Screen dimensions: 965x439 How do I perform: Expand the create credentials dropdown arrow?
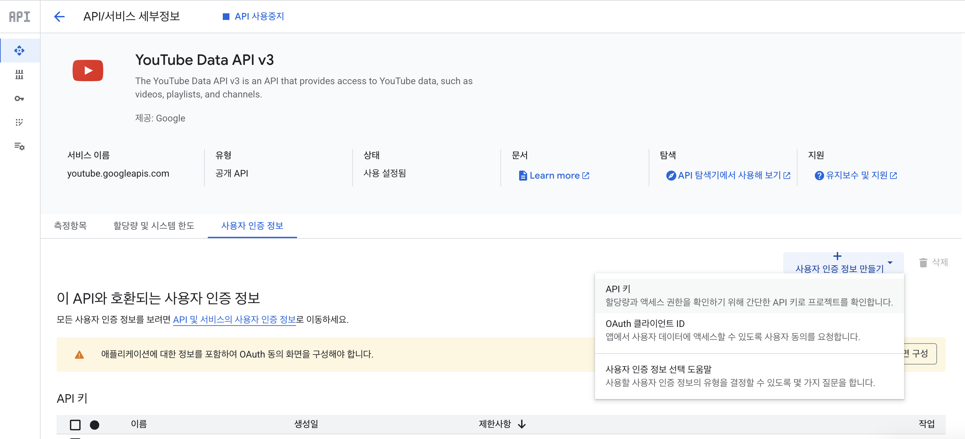(x=890, y=263)
